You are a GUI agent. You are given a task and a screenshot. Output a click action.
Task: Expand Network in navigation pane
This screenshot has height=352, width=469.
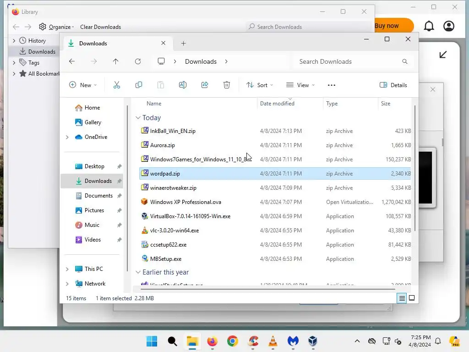[x=67, y=284]
